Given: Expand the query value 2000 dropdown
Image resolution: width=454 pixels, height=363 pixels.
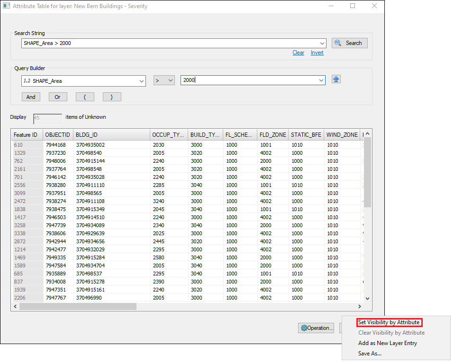Looking at the screenshot, I should pyautogui.click(x=321, y=80).
